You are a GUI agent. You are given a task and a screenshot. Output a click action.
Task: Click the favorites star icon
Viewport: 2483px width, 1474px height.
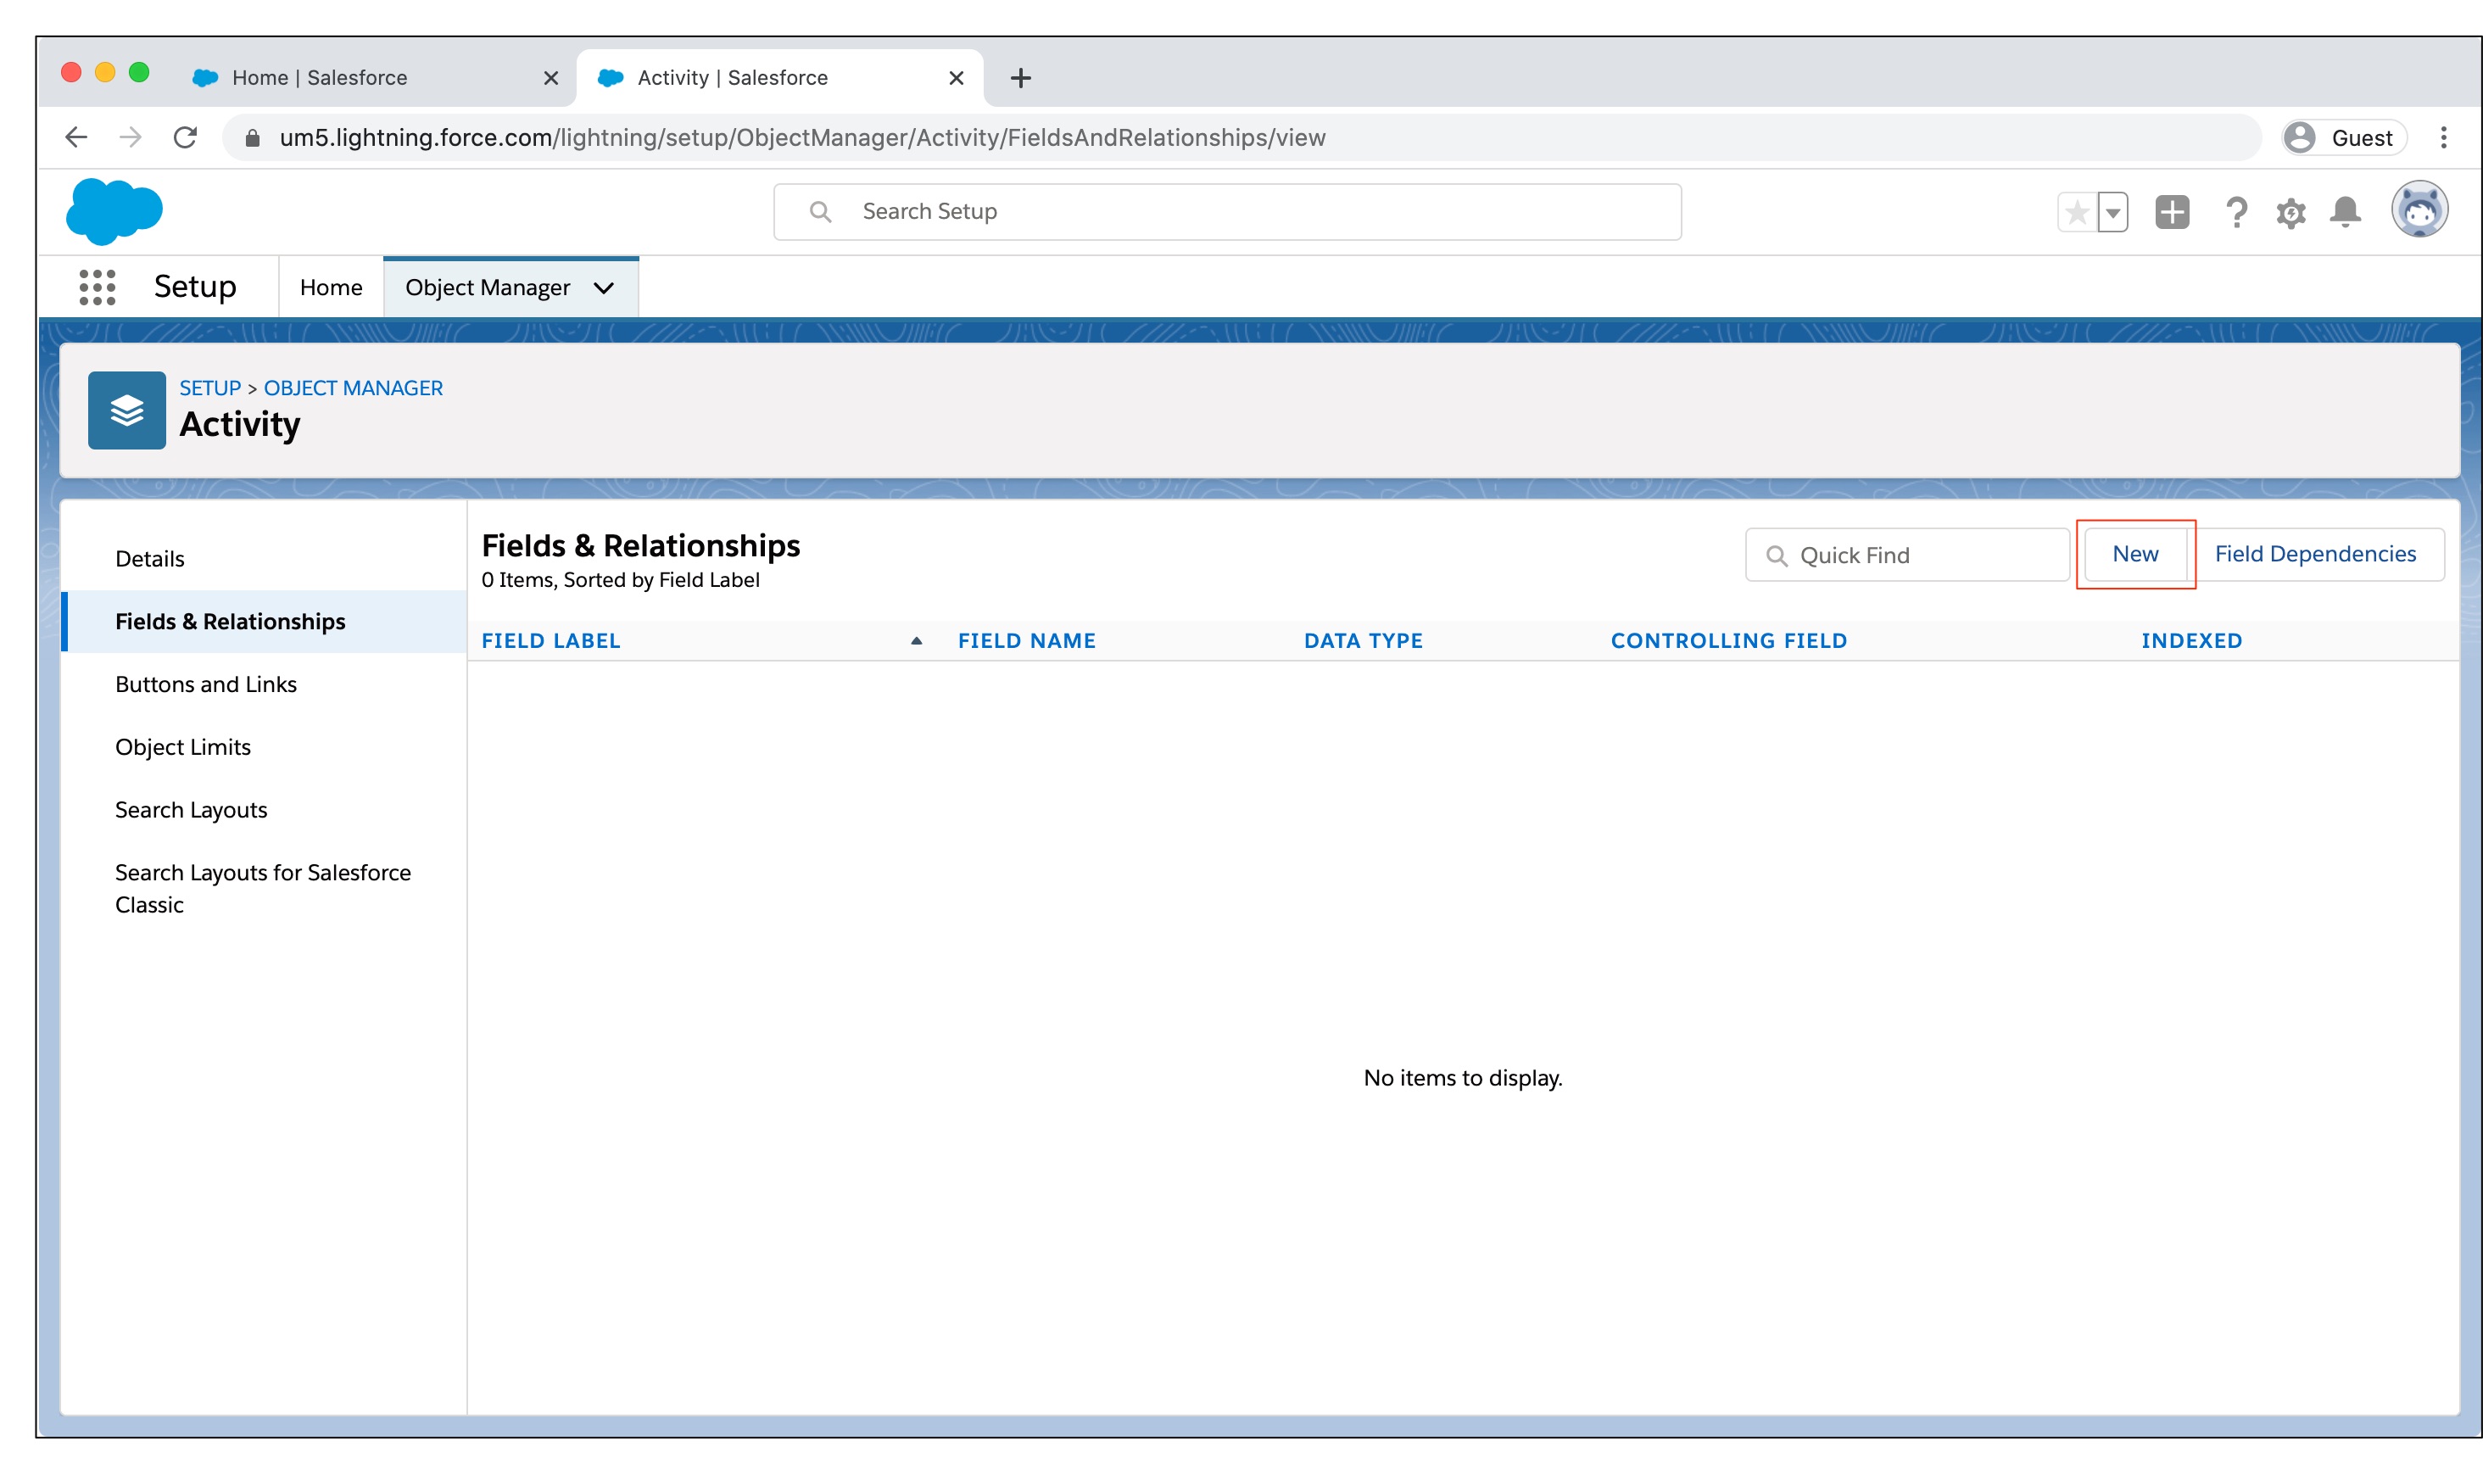(x=2076, y=211)
